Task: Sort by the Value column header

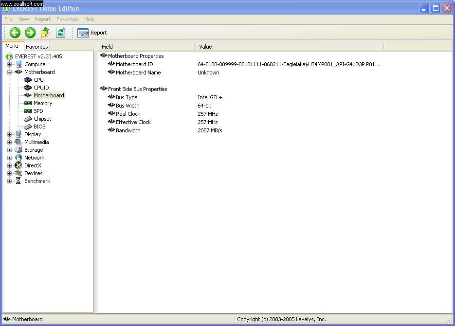Action: click(x=289, y=47)
